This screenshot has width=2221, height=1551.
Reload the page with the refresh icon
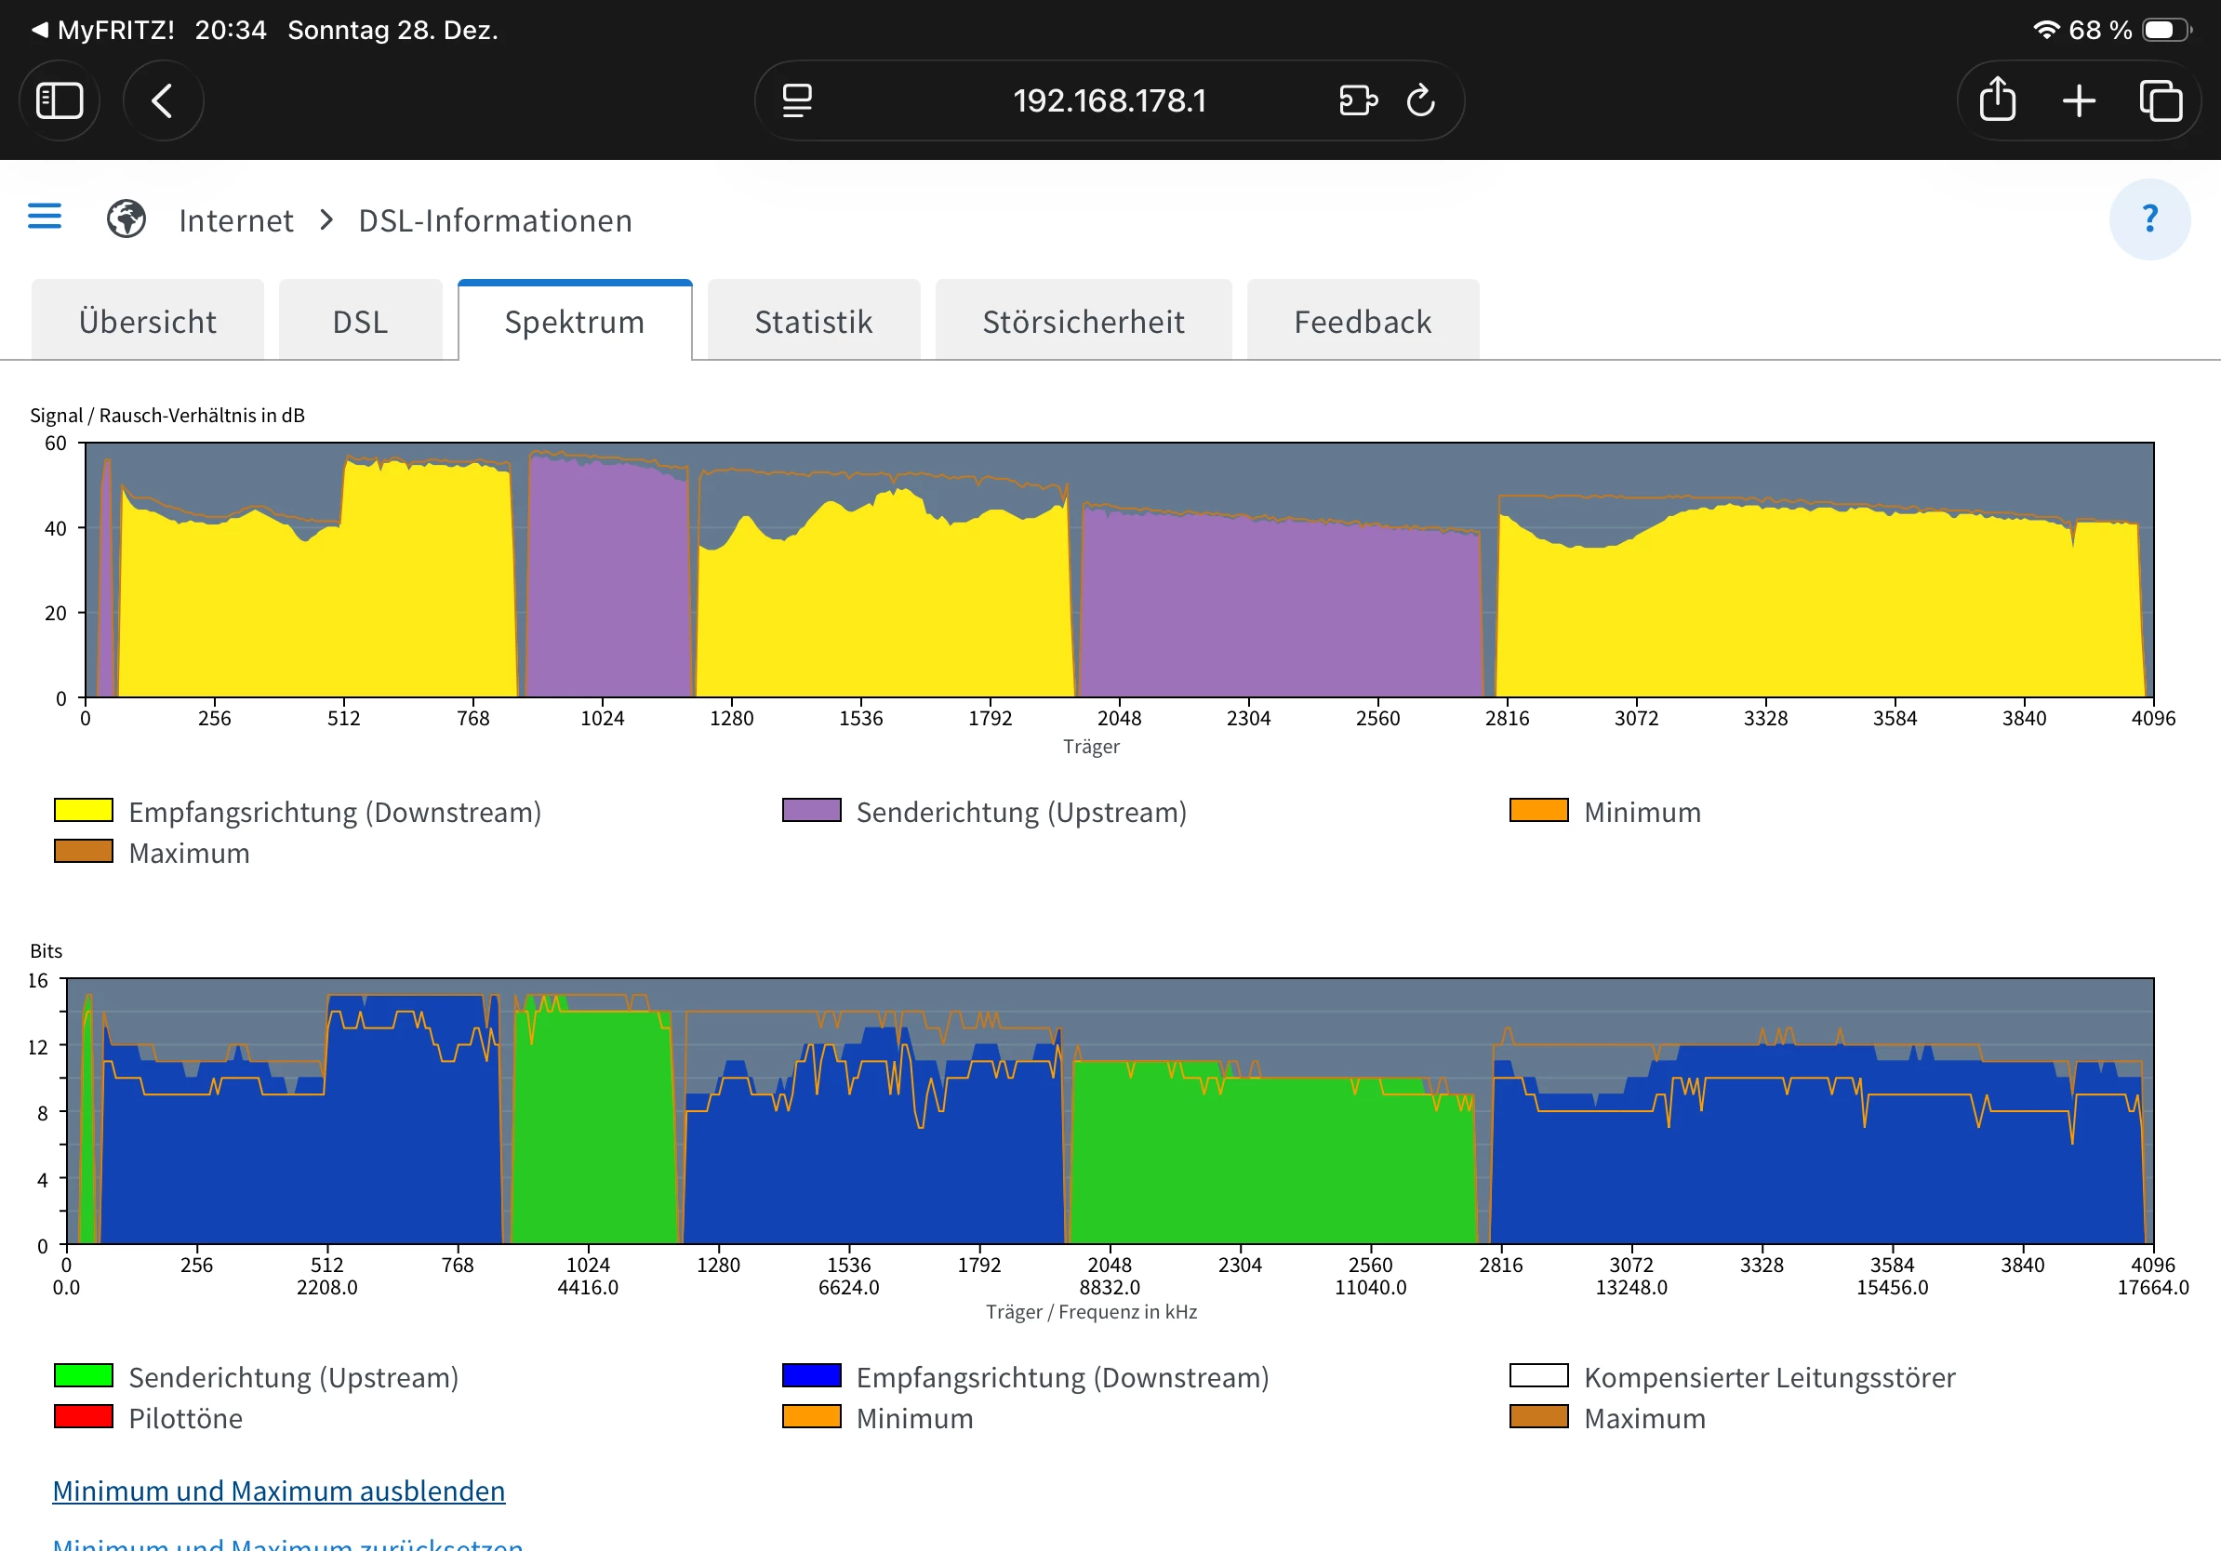[x=1420, y=100]
